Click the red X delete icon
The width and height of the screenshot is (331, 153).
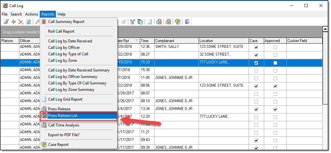coord(21,22)
